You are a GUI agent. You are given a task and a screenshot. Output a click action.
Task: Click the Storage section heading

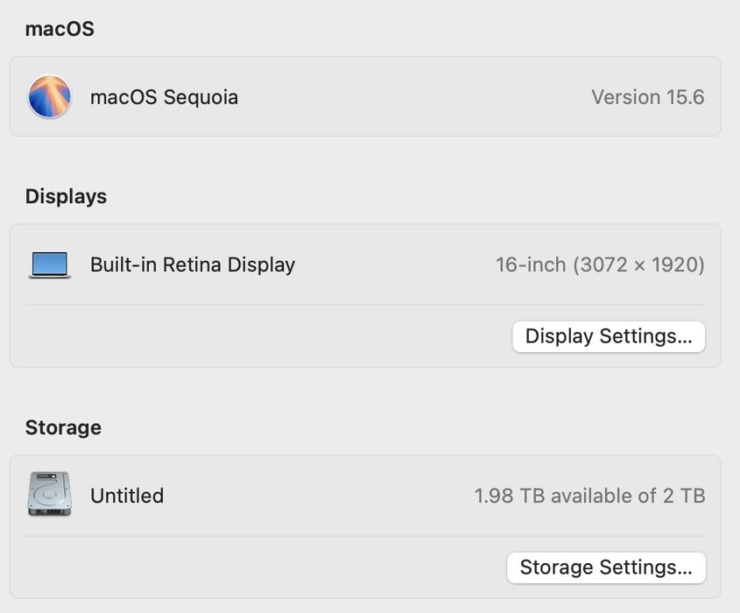click(x=63, y=427)
